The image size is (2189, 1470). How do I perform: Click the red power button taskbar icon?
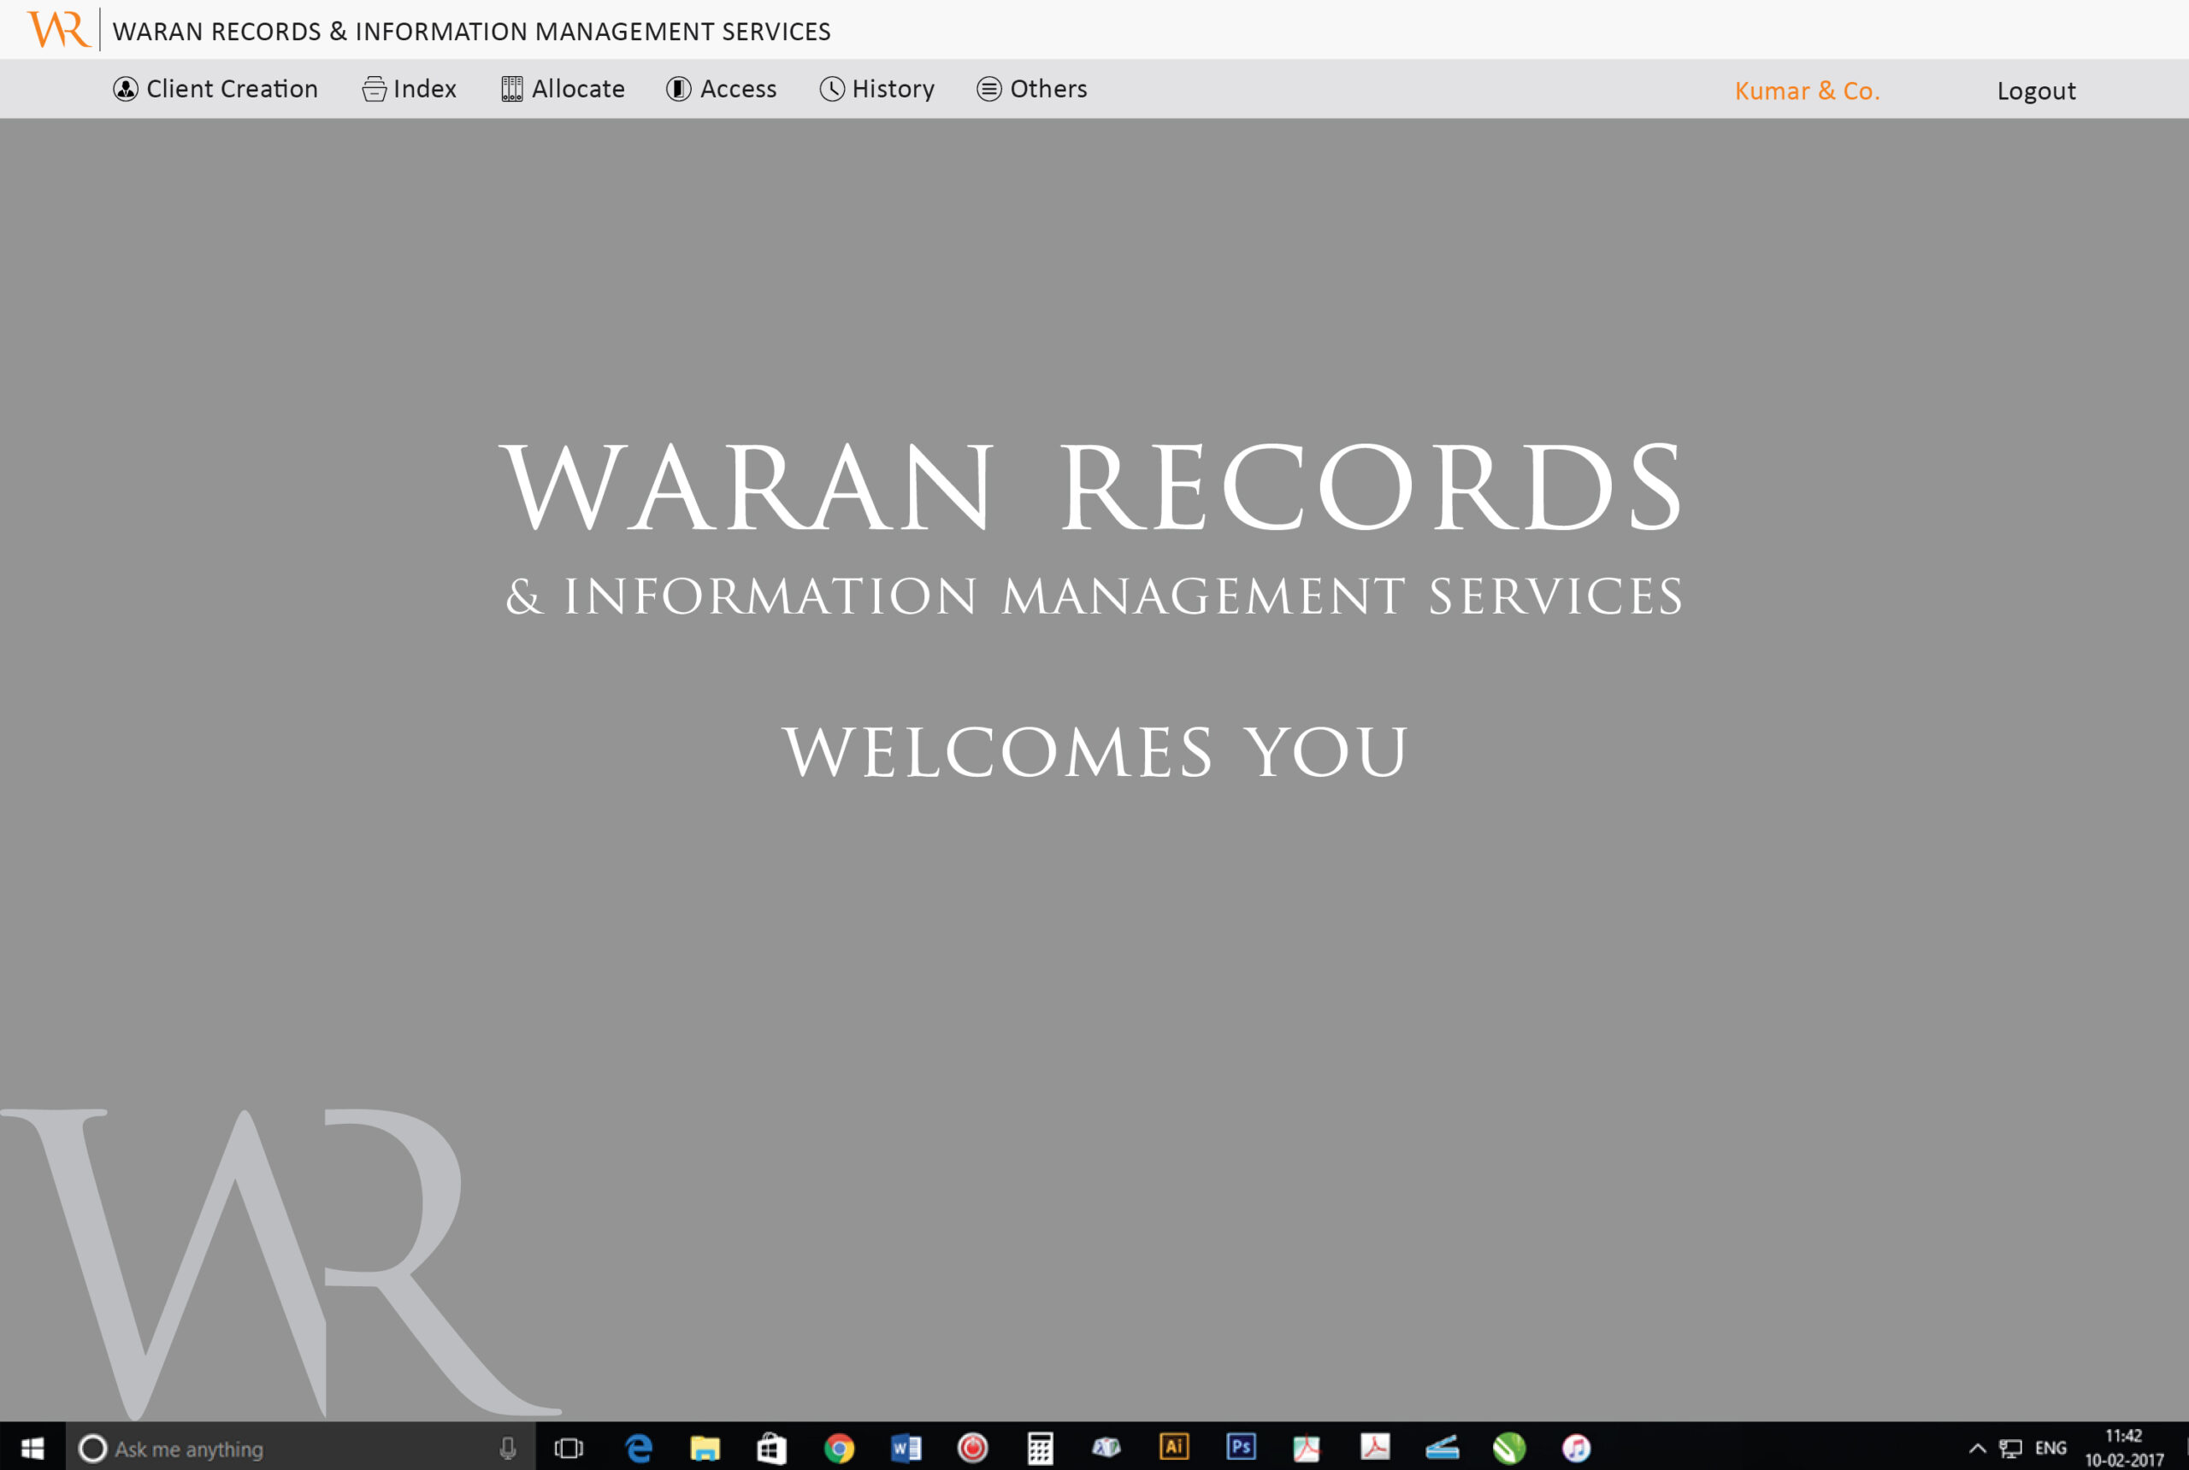click(x=972, y=1449)
